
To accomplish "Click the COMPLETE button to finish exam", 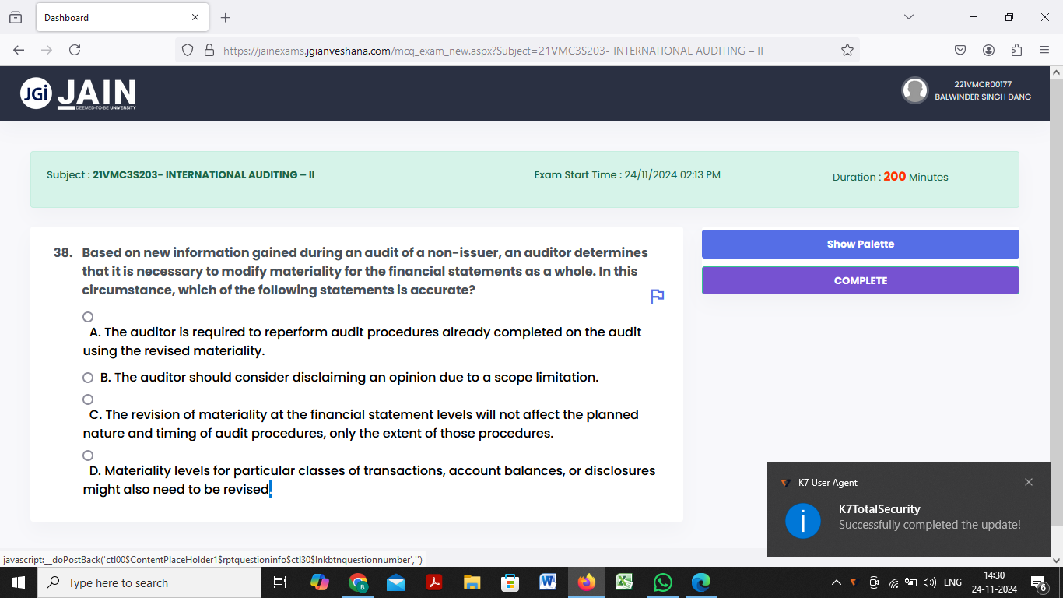I will 861,280.
